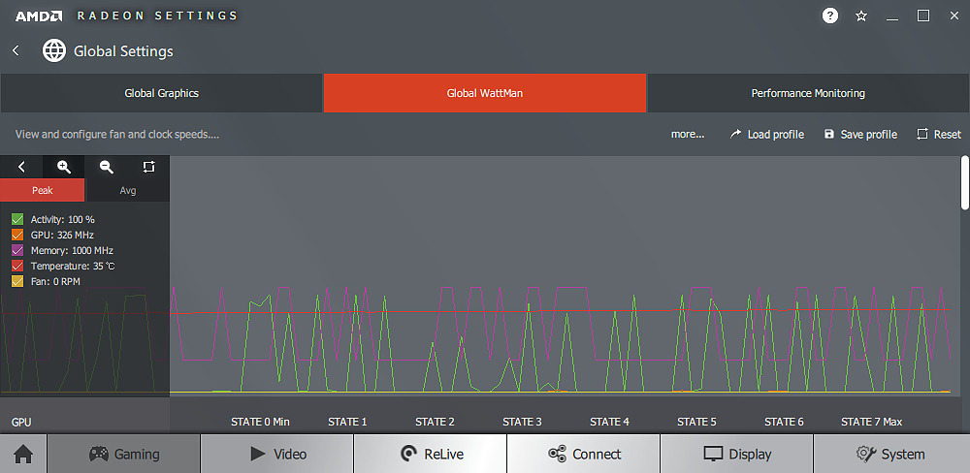Click the favorites star icon
Screen dimensions: 970x473
click(x=861, y=16)
